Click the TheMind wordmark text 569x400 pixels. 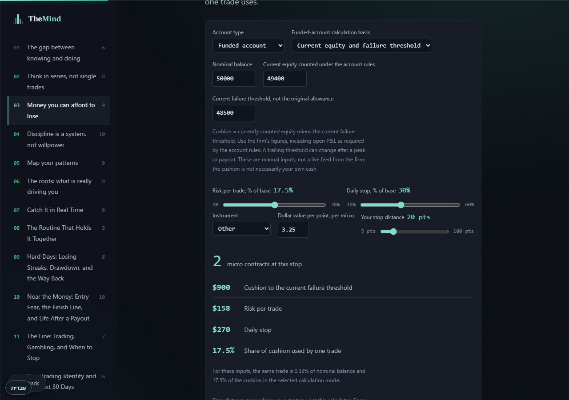click(44, 19)
